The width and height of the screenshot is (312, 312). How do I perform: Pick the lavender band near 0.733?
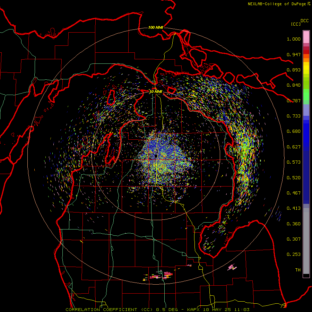tap(306, 110)
